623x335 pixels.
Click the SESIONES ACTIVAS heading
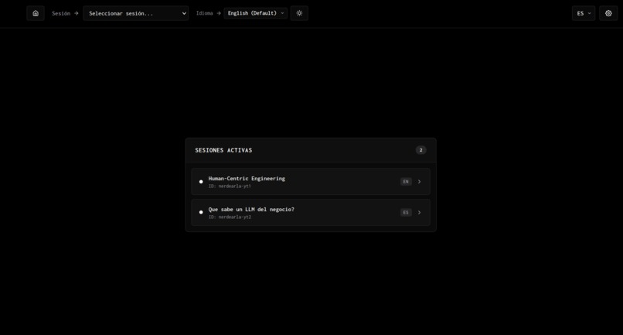click(223, 150)
